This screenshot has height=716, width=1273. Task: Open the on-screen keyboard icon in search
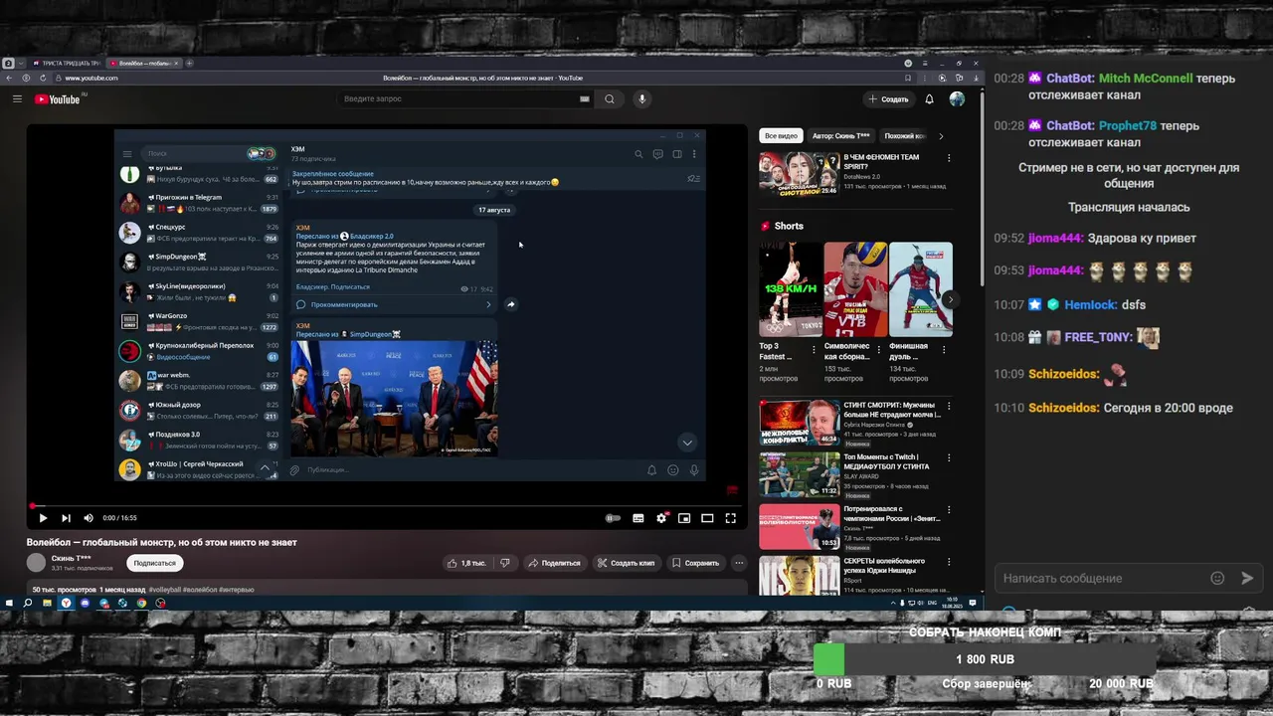click(x=585, y=99)
